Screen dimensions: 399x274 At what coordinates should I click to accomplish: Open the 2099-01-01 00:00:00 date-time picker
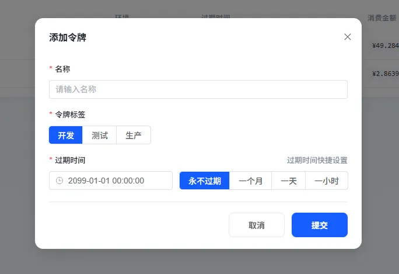(111, 181)
